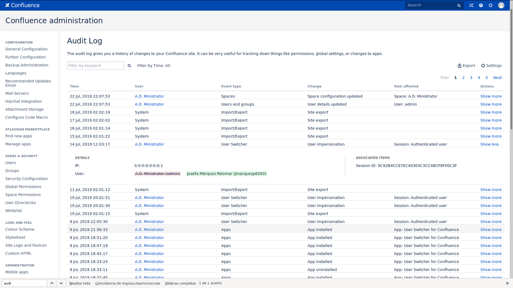The image size is (513, 288).
Task: Toggle Palabras completas option
Action: coord(181,283)
